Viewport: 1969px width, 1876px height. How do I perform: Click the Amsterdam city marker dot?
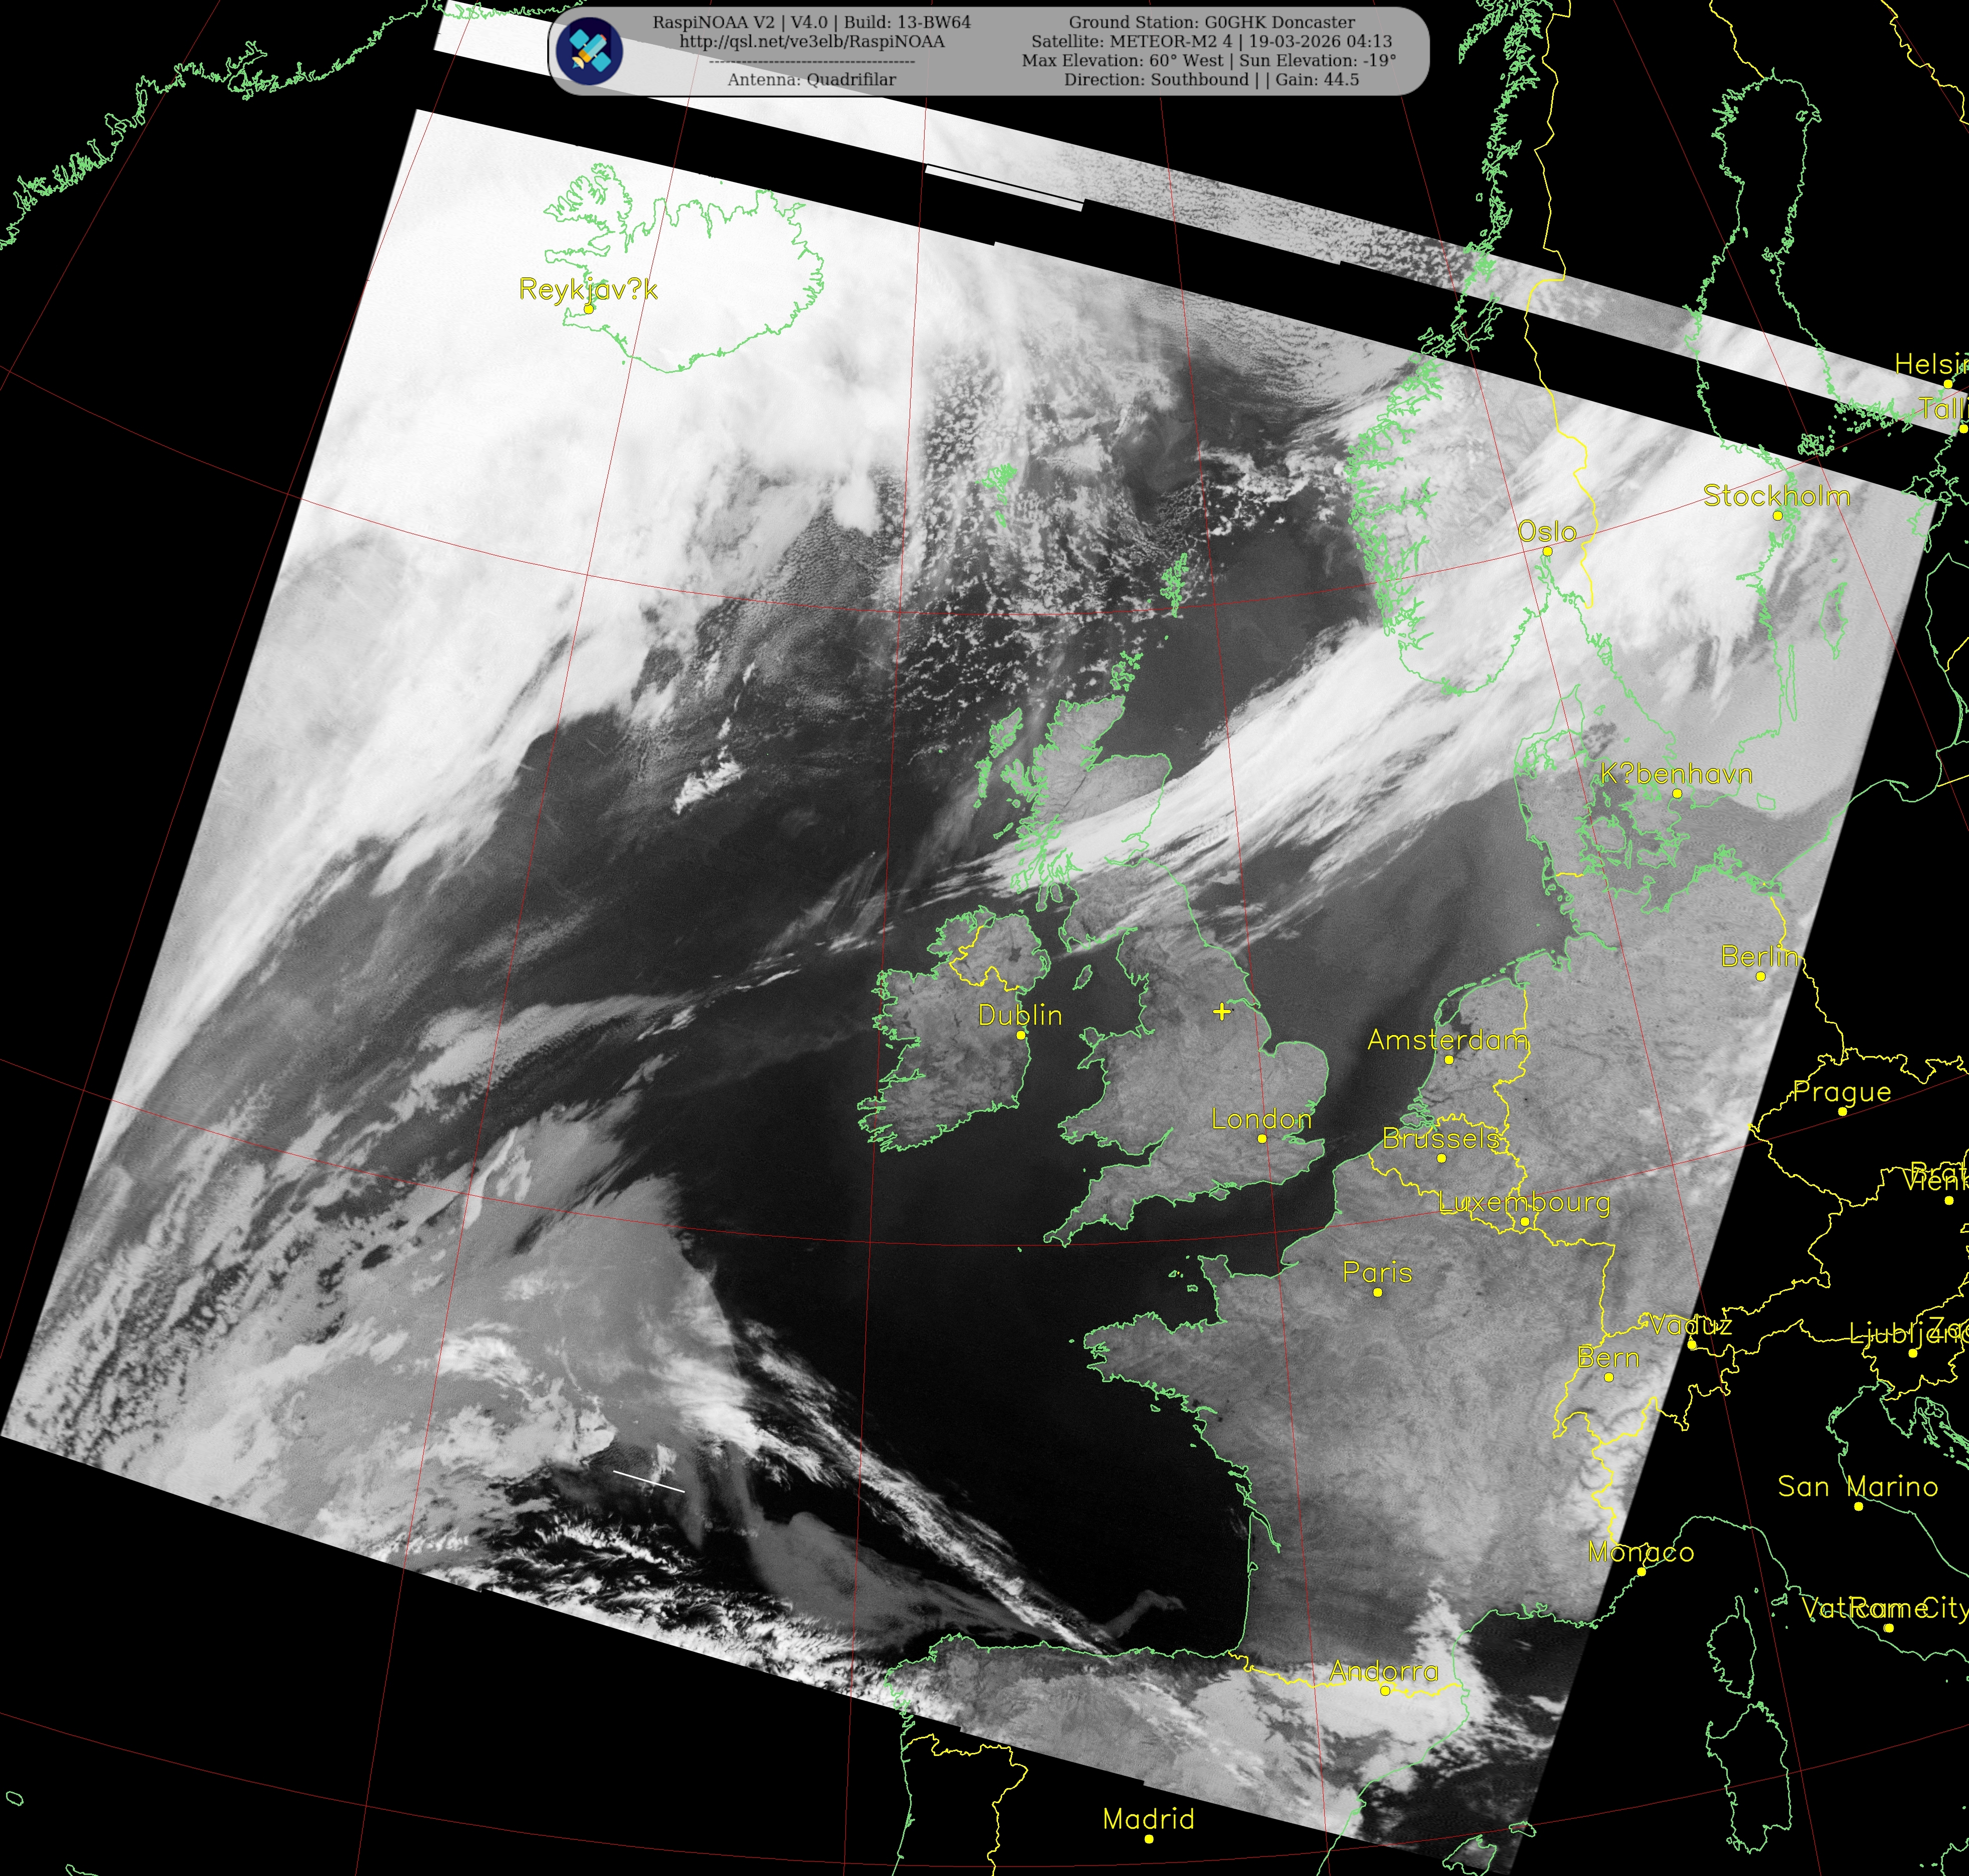click(x=1449, y=1059)
